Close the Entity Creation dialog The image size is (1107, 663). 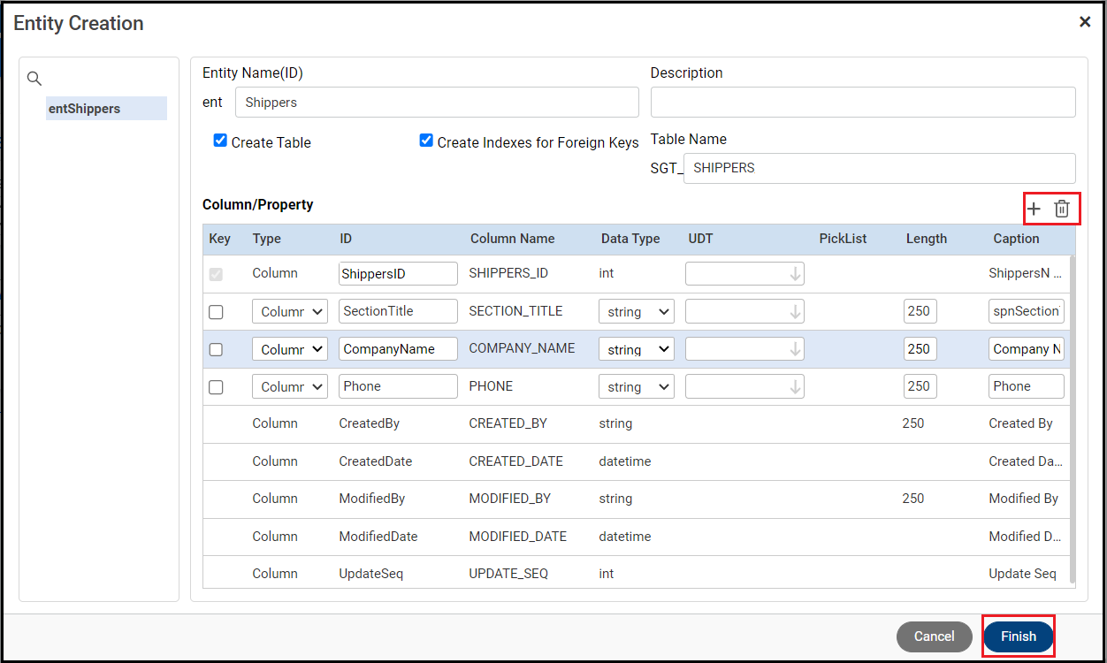1085,22
